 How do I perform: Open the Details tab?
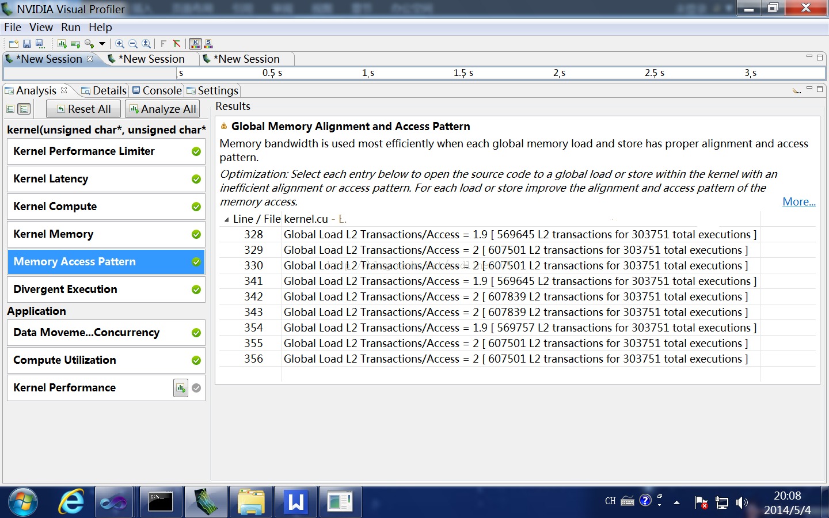tap(104, 90)
